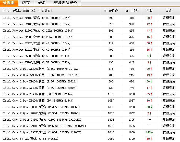Click the 03.12 price 1165 for E8400/联盒
This screenshot has width=180, height=142.
111,94
